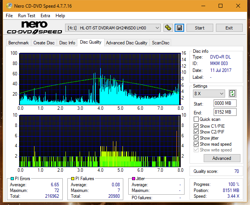This screenshot has height=205, width=250.
Task: Click the Start position 0000 MB field
Action: pyautogui.click(x=225, y=103)
